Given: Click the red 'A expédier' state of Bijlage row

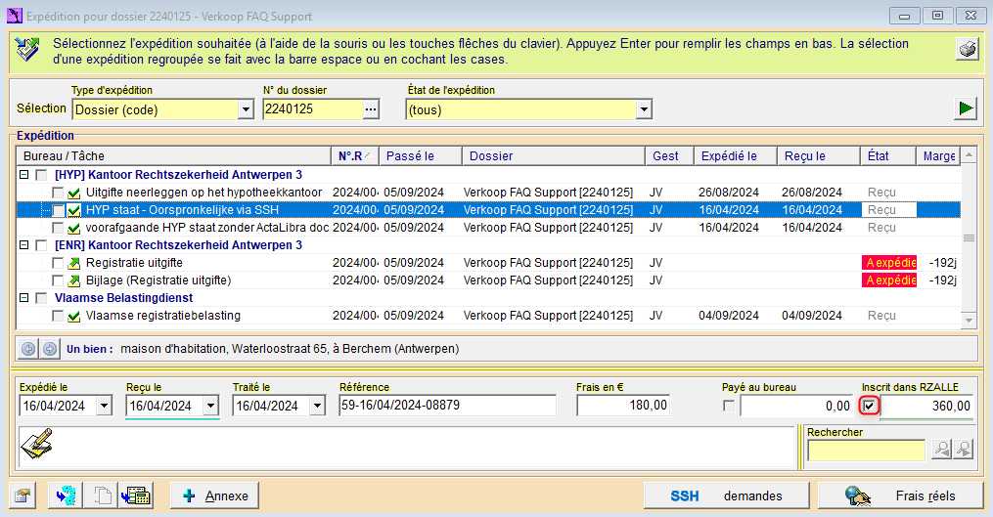Looking at the screenshot, I should pos(888,280).
